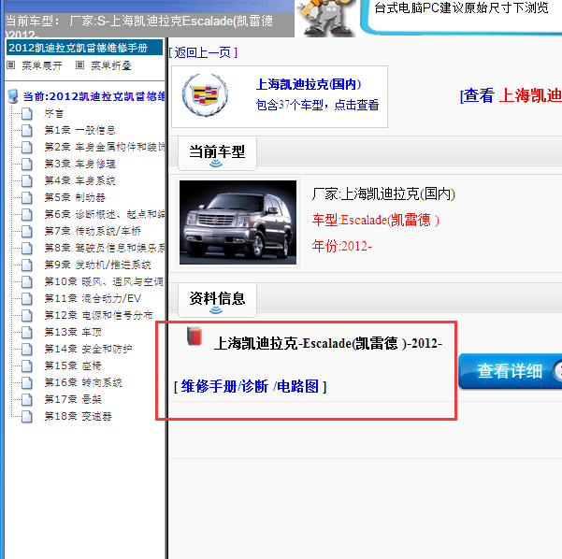The width and height of the screenshot is (562, 559).
Task: Click the page icon beside 序言
Action: pos(27,114)
